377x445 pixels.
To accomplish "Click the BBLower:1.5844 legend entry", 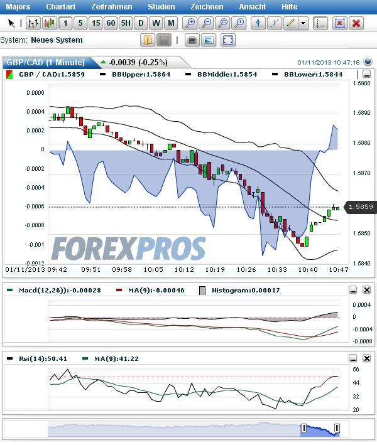I will 307,74.
